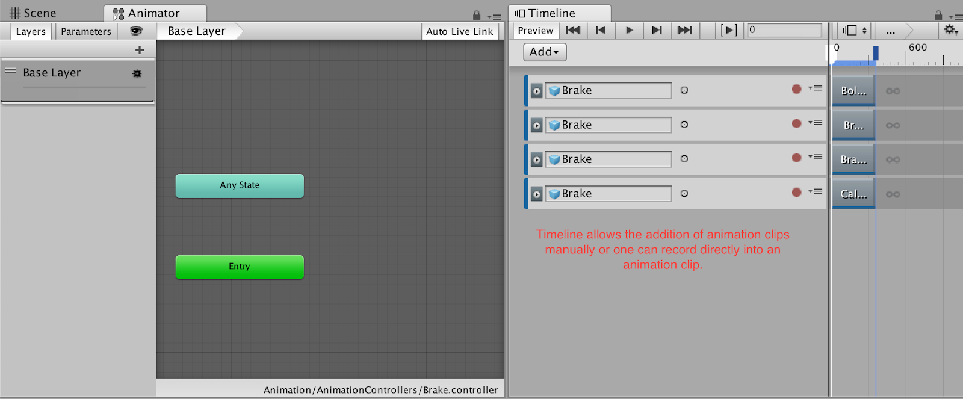Click the infinity icon after Bol... clip
This screenshot has height=399, width=963.
pyautogui.click(x=893, y=91)
